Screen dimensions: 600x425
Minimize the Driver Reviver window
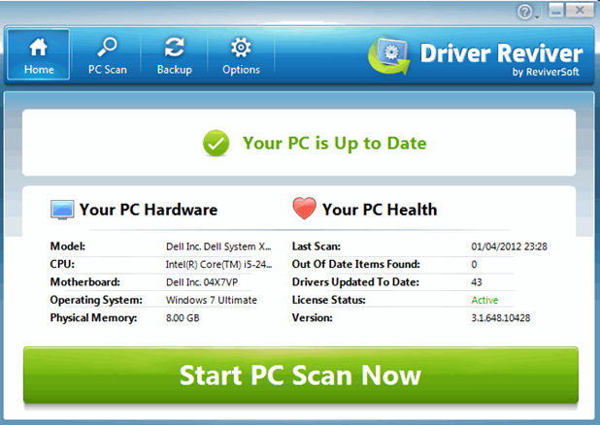[556, 11]
